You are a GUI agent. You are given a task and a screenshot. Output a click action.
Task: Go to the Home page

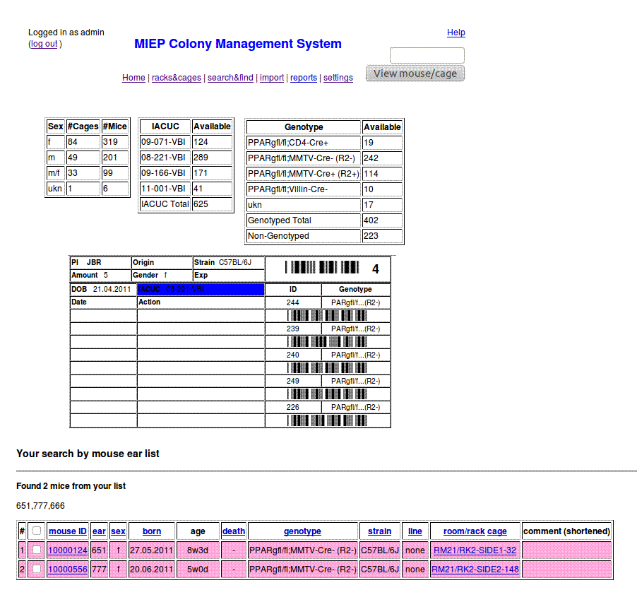pyautogui.click(x=133, y=78)
